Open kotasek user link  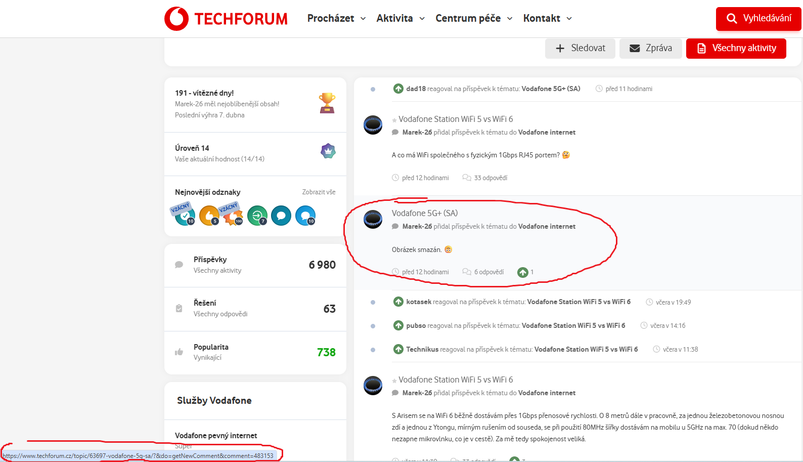pyautogui.click(x=419, y=302)
